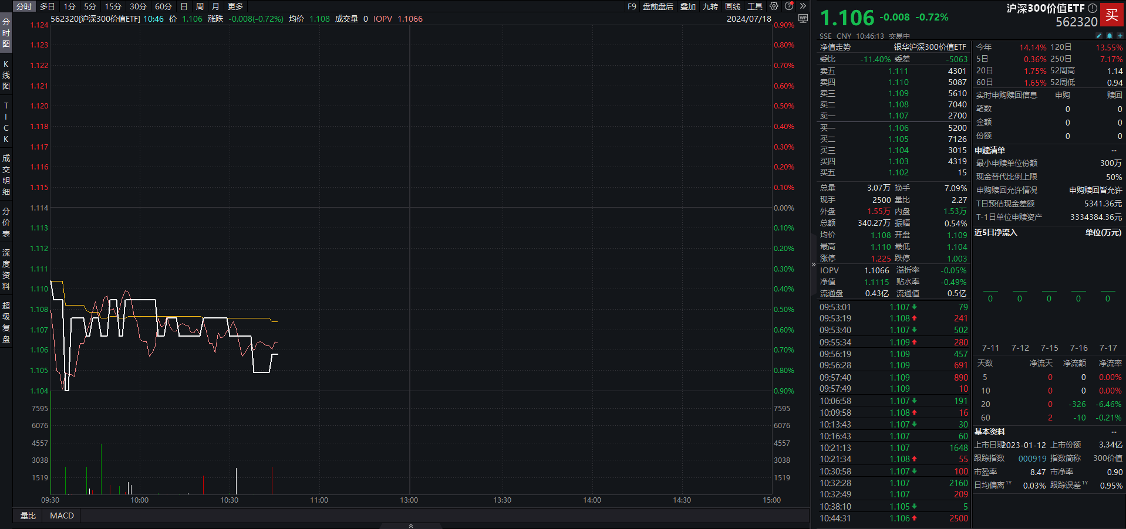The width and height of the screenshot is (1126, 529).
Task: Expand bottom panel with up chevron
Action: 411,526
